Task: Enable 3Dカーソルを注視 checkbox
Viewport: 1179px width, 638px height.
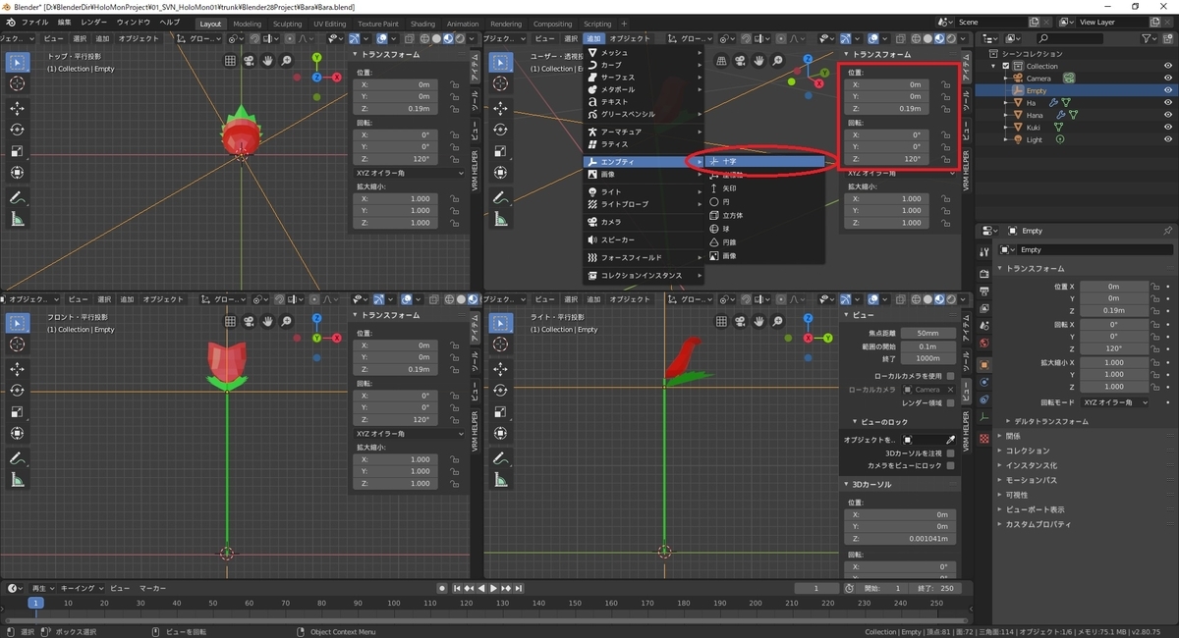Action: (950, 453)
